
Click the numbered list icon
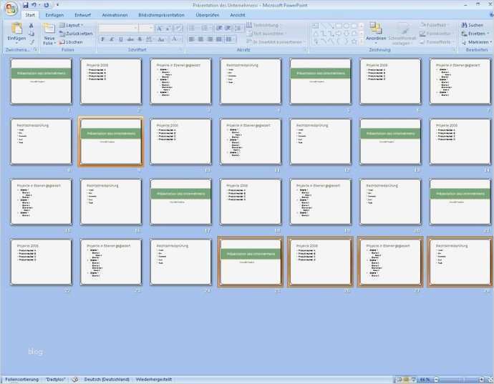[205, 29]
